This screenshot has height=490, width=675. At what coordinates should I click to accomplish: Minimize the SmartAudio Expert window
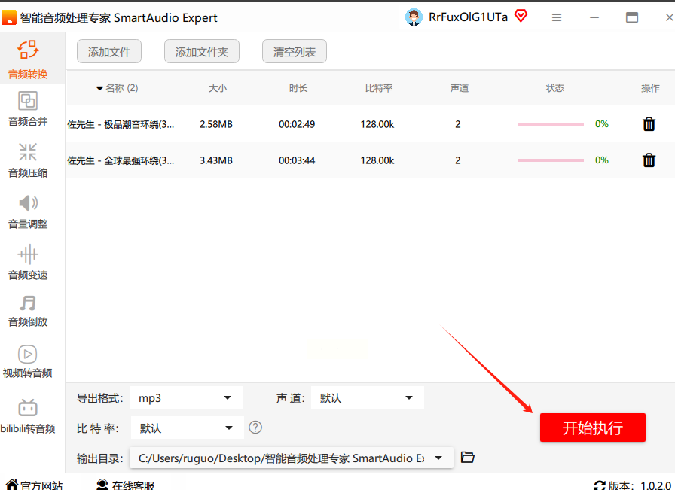pos(594,17)
